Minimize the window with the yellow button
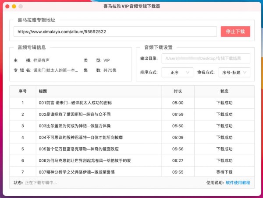The image size is (263, 198). [14, 7]
